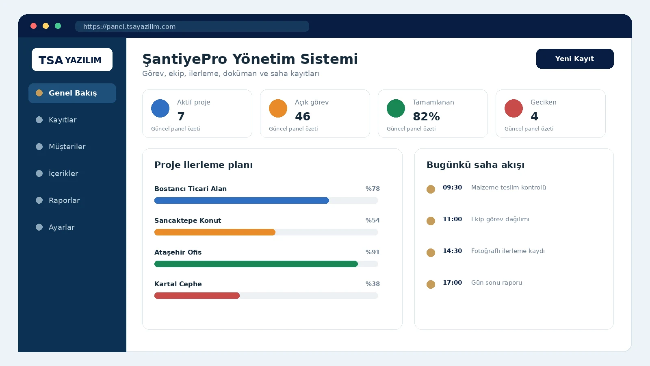Image resolution: width=650 pixels, height=366 pixels.
Task: Select the Kartal Cephe project name
Action: point(178,284)
